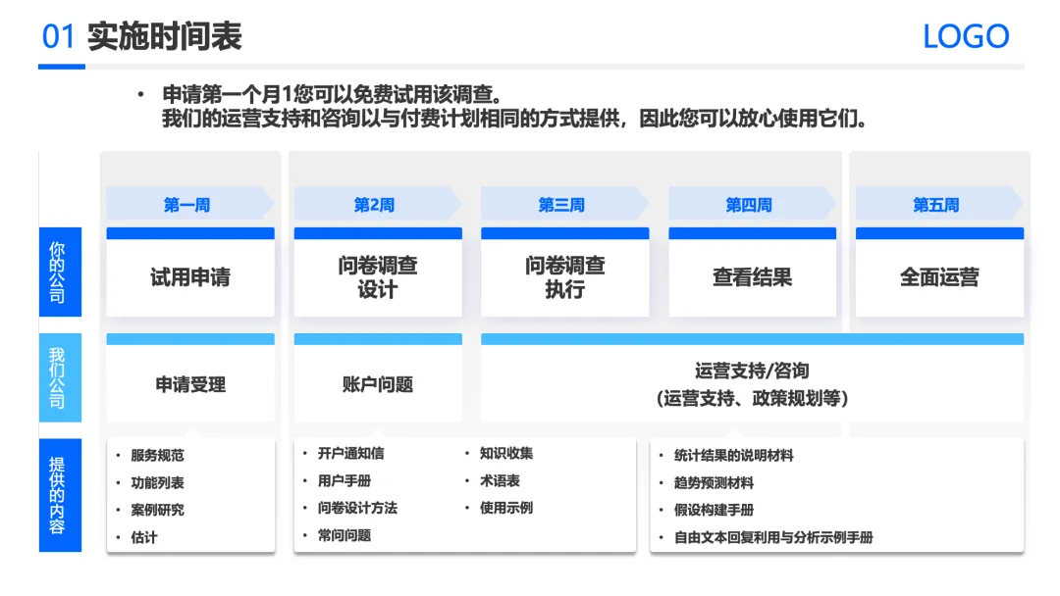The width and height of the screenshot is (1060, 596).
Task: Click the (运营支持、政策规划等) subtitle
Action: point(752,398)
